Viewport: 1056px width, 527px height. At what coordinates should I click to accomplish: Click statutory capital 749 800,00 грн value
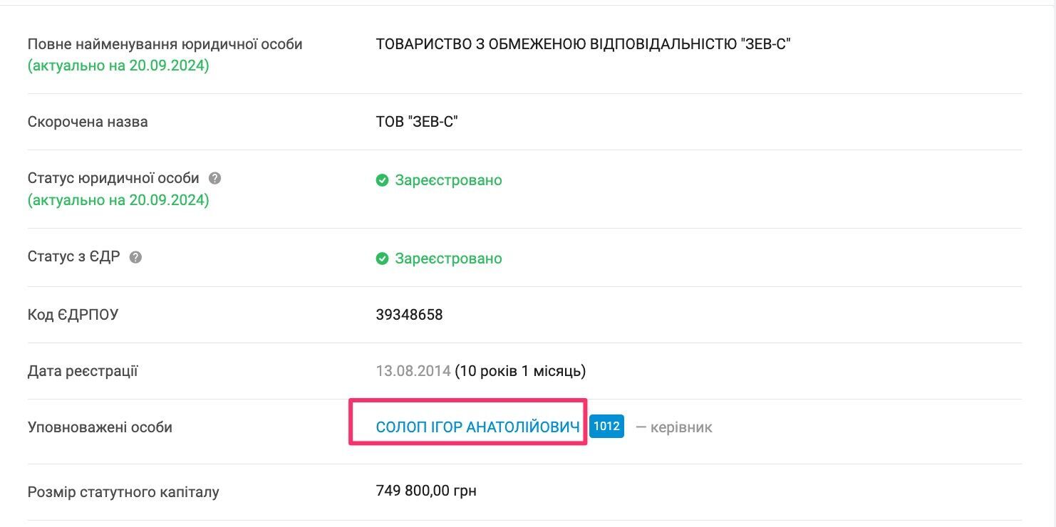pos(426,490)
